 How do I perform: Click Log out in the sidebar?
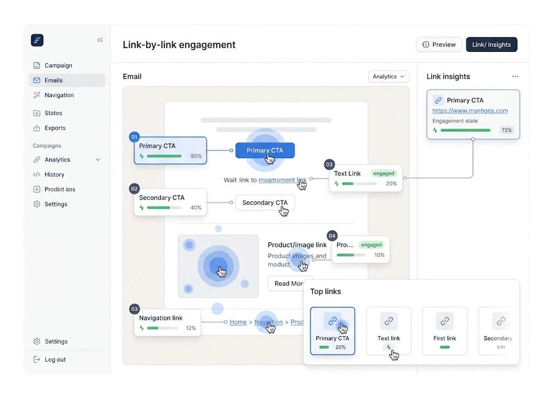pos(66,360)
